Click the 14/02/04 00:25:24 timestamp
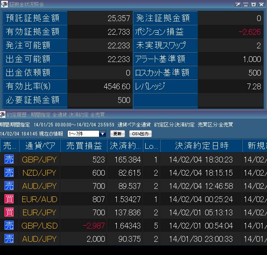267x255 pixels. coord(201,199)
